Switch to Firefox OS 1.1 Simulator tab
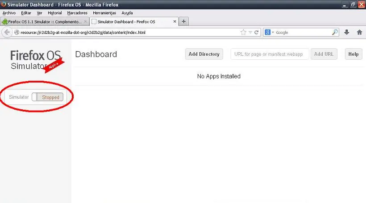Viewport: 366px width, 203px height. [44, 22]
